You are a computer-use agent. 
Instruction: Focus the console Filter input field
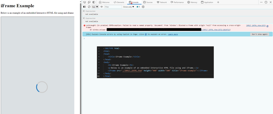tap(113, 7)
